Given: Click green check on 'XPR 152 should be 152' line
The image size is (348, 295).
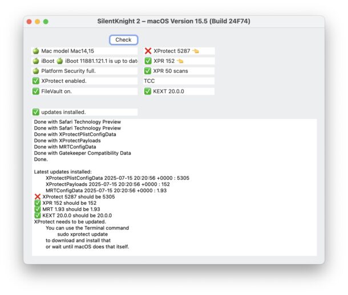Looking at the screenshot, I should 38,203.
